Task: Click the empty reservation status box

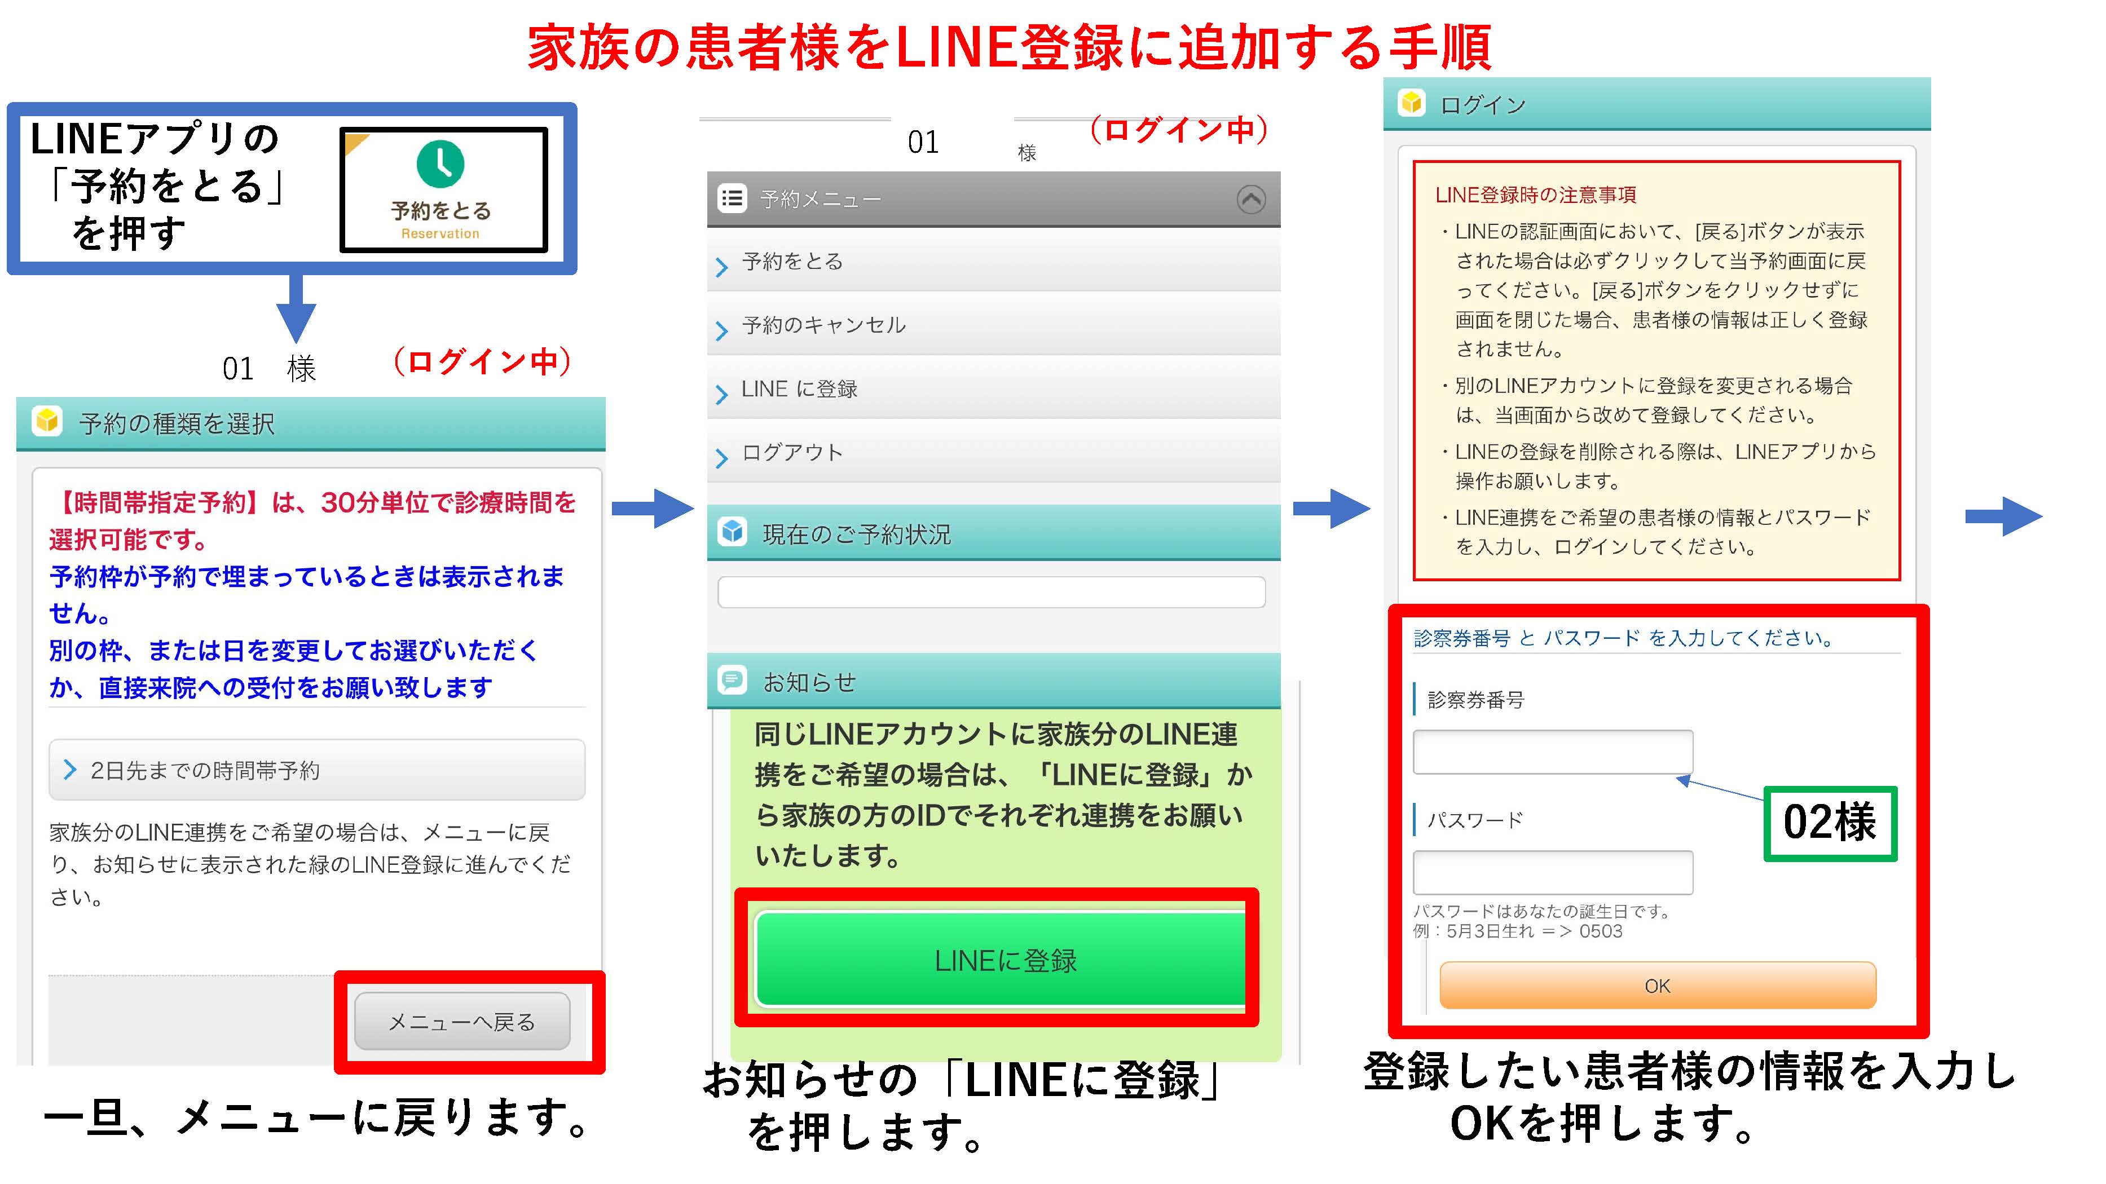Action: point(992,591)
